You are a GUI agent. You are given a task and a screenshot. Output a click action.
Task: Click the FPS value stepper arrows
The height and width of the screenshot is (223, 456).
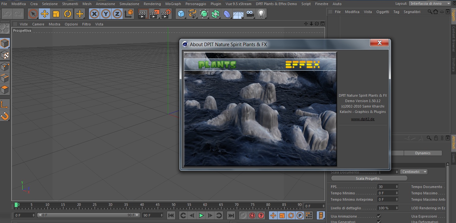tap(397, 187)
